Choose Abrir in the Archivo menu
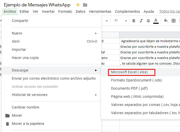Image resolution: width=180 pixels, height=132 pixels. pos(52,41)
